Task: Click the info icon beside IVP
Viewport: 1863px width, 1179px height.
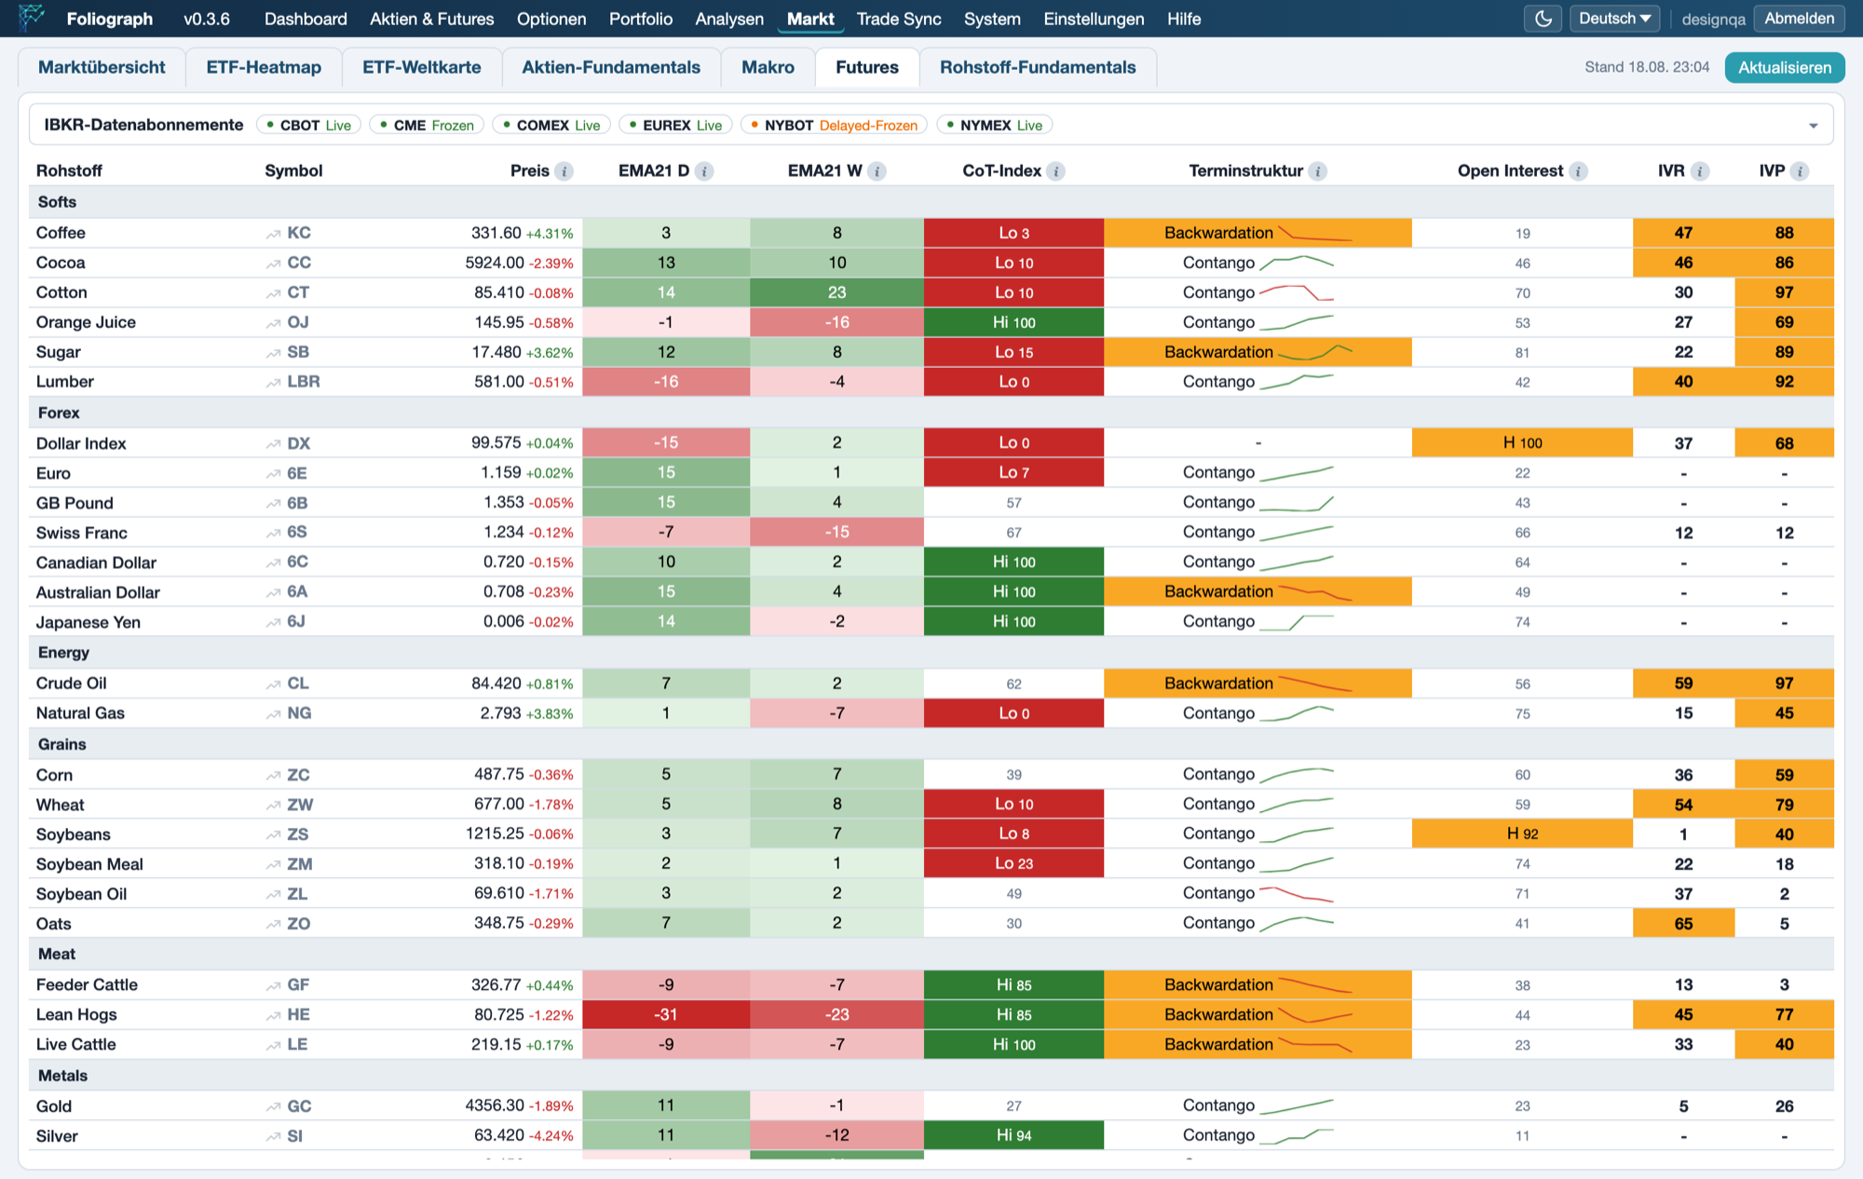Action: [1800, 171]
